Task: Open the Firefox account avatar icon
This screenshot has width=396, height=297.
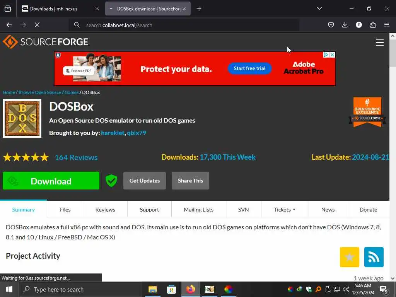Action: 358,25
